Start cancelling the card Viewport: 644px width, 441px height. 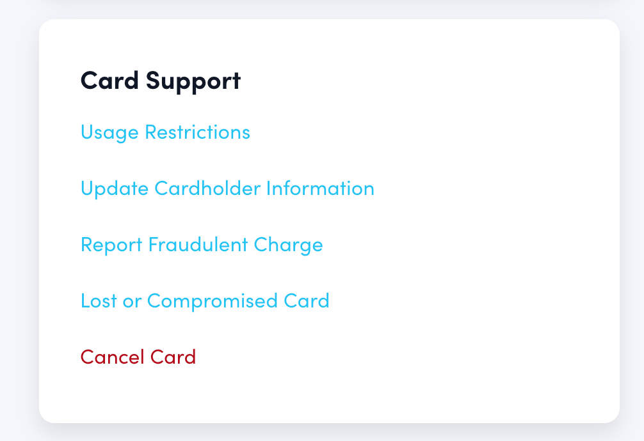pos(138,357)
